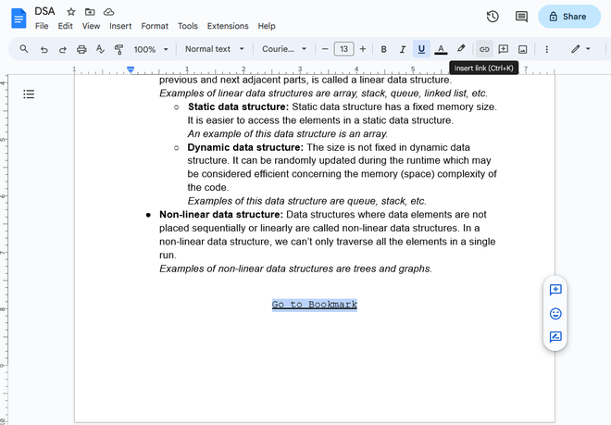This screenshot has width=611, height=425.
Task: Open the View menu
Action: coord(91,26)
